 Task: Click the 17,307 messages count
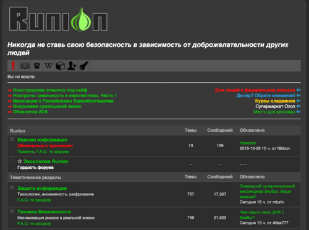coord(220,194)
